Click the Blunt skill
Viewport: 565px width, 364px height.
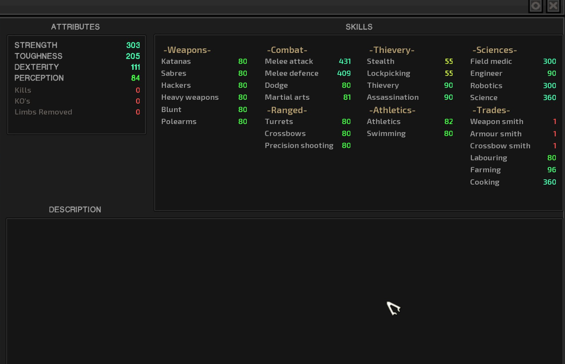(204, 109)
